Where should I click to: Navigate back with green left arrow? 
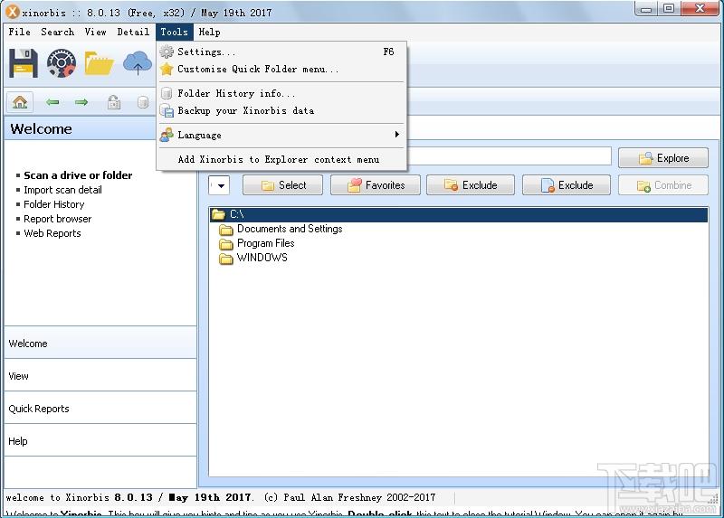(52, 101)
